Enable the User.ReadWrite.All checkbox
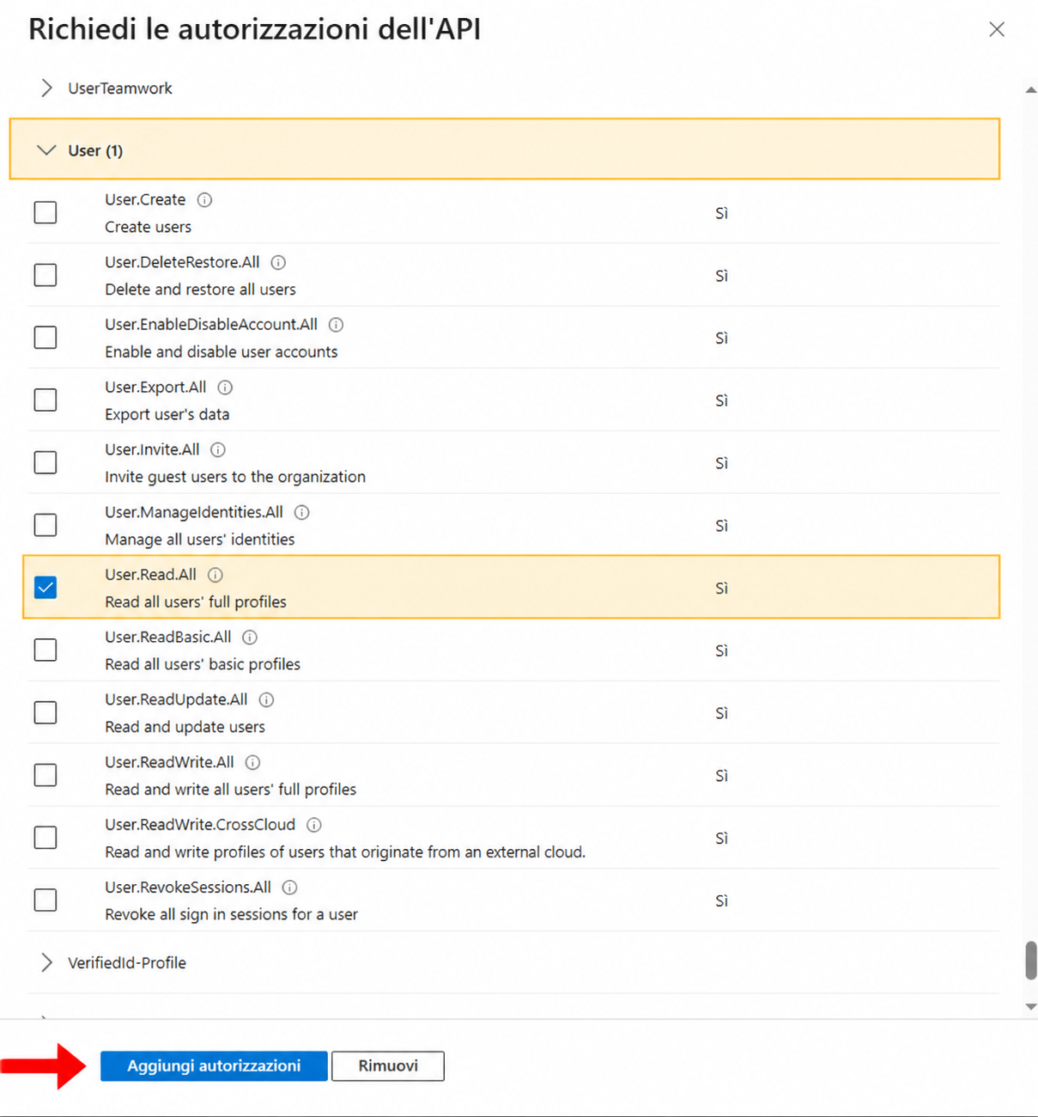 coord(46,775)
